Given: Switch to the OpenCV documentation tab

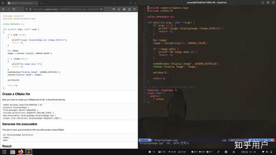Looking at the screenshot, I should coord(23,3).
